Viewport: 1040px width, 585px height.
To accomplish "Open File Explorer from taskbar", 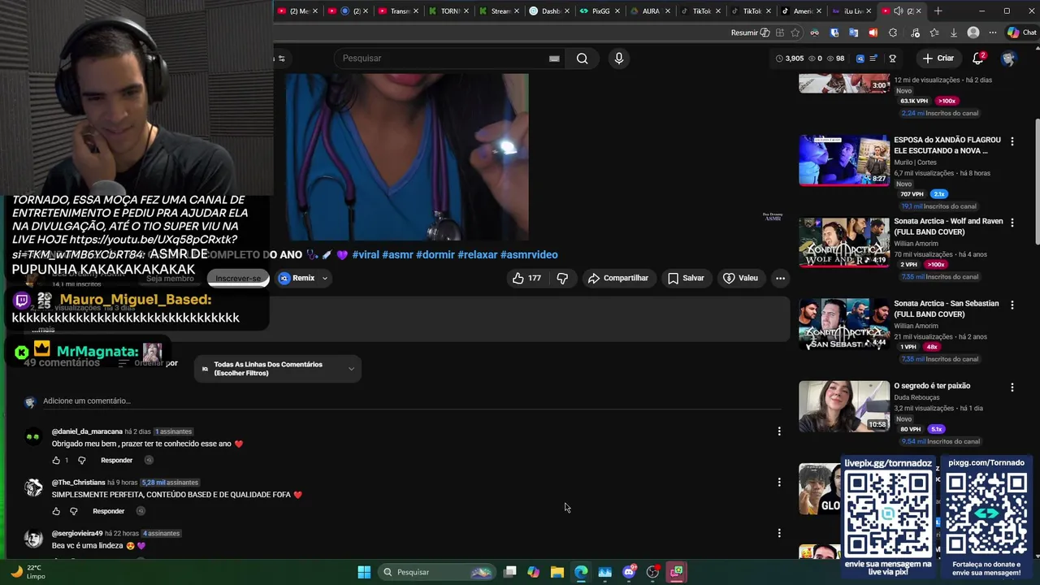I will click(x=557, y=572).
